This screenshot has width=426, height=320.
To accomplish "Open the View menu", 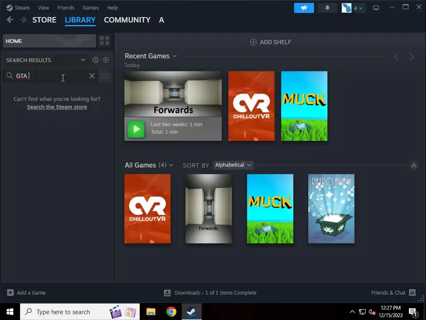I will 43,7.
